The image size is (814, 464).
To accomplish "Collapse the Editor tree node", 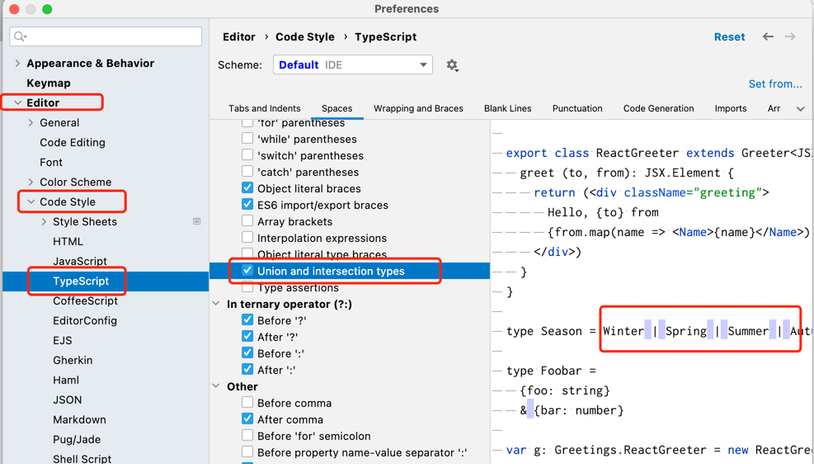I will click(x=17, y=102).
